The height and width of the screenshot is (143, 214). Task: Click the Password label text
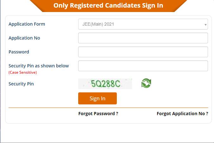point(19,52)
